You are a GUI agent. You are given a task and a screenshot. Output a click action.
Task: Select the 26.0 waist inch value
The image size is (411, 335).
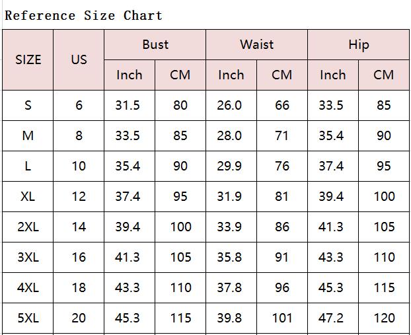click(229, 105)
